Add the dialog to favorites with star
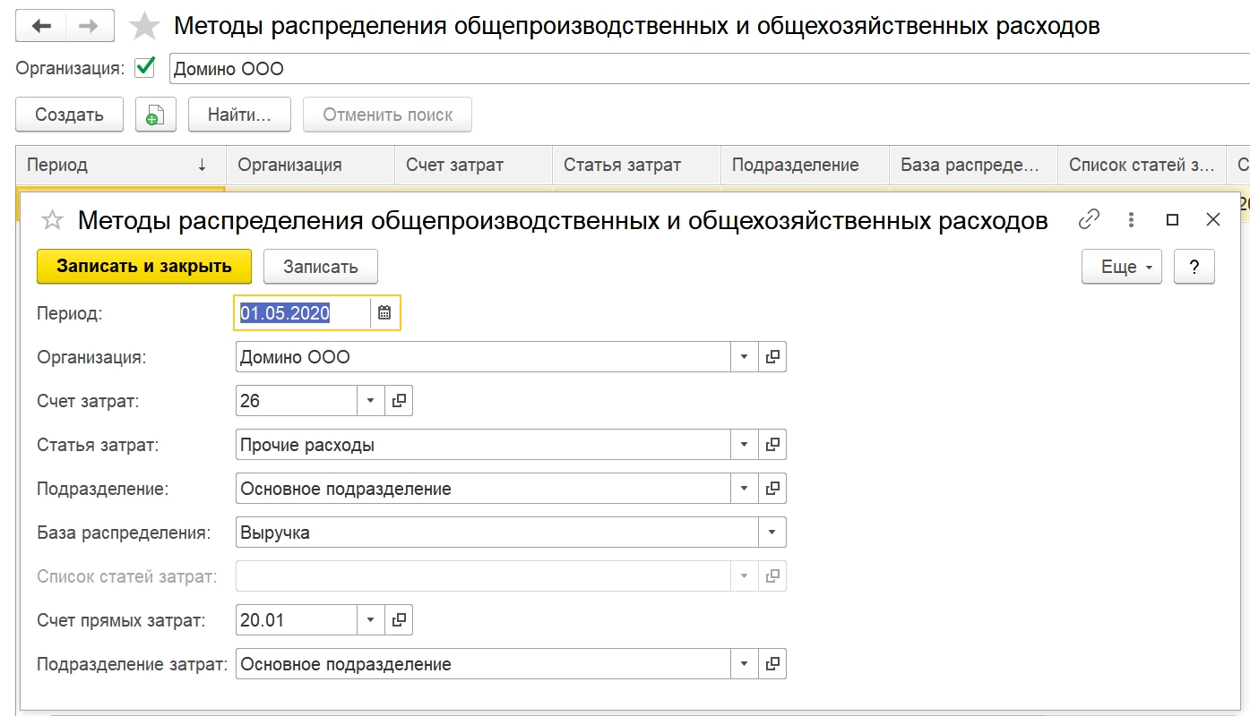Viewport: 1250px width, 716px height. [53, 220]
